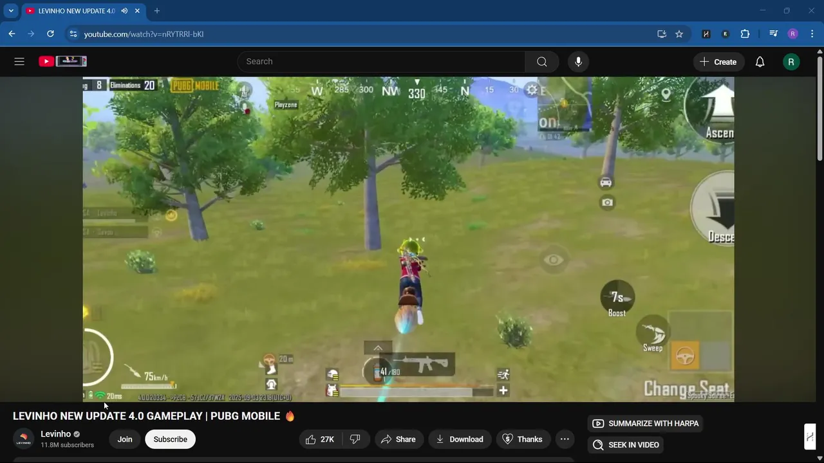The width and height of the screenshot is (824, 463).
Task: Install app / cast icon in address bar
Action: coord(662,34)
